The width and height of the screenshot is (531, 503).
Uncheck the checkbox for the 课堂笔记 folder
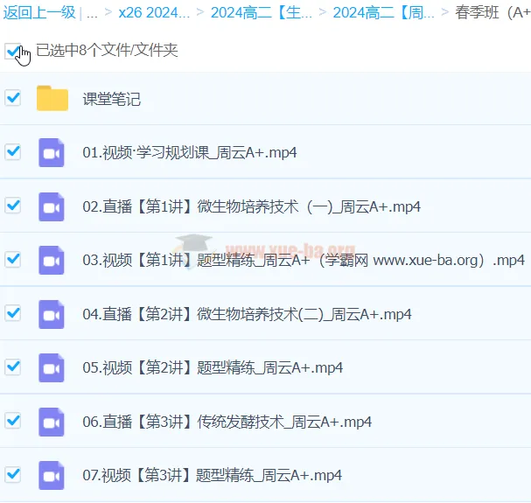pyautogui.click(x=13, y=98)
